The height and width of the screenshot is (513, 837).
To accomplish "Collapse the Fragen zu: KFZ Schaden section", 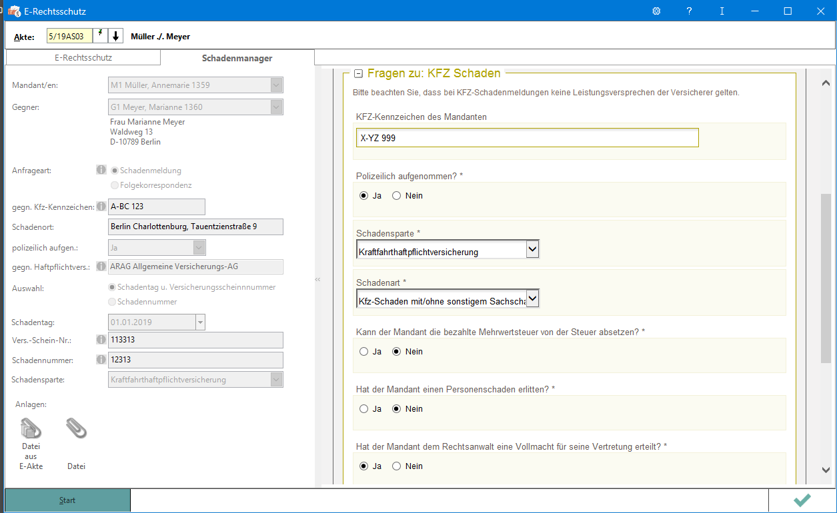I will pyautogui.click(x=359, y=74).
